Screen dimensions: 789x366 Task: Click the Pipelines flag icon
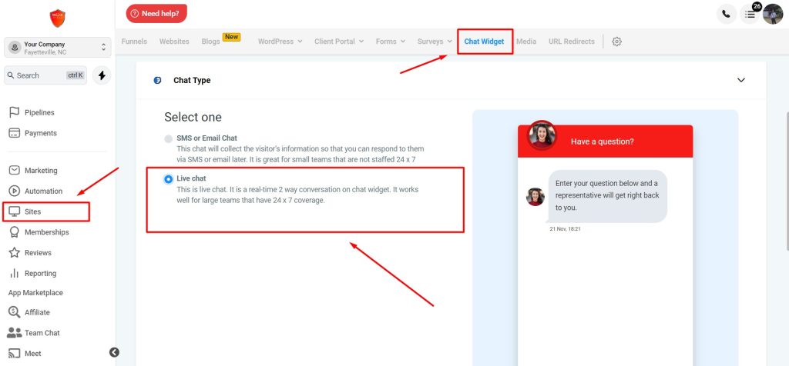[14, 112]
